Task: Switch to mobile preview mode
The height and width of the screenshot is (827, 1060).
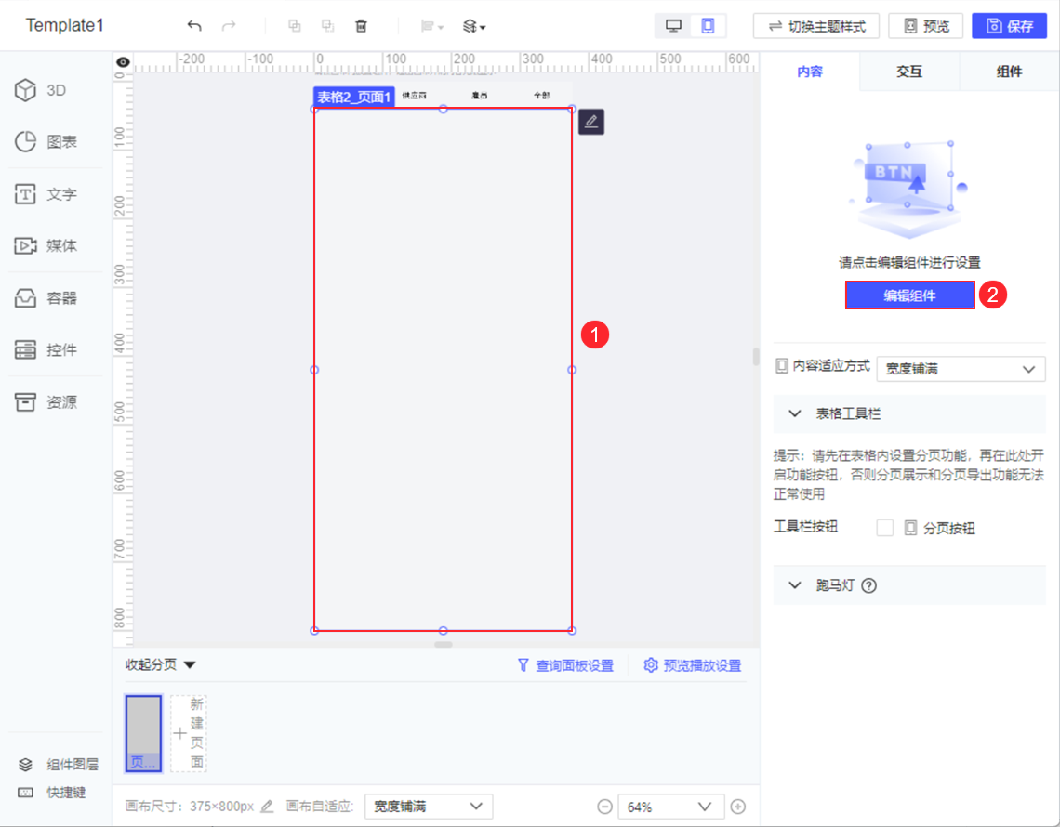Action: [x=706, y=25]
